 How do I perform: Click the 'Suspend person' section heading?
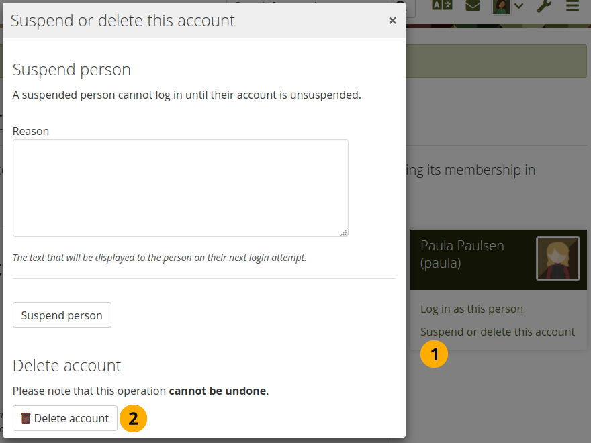(72, 70)
